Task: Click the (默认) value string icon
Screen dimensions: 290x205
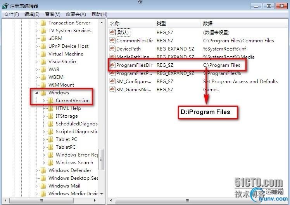Action: 112,32
